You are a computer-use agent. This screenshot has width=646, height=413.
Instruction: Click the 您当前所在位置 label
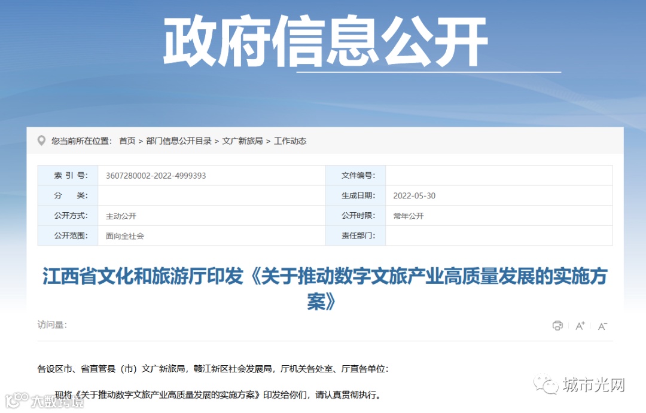tap(81, 141)
